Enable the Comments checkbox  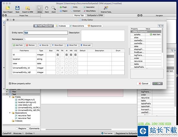click(28, 128)
